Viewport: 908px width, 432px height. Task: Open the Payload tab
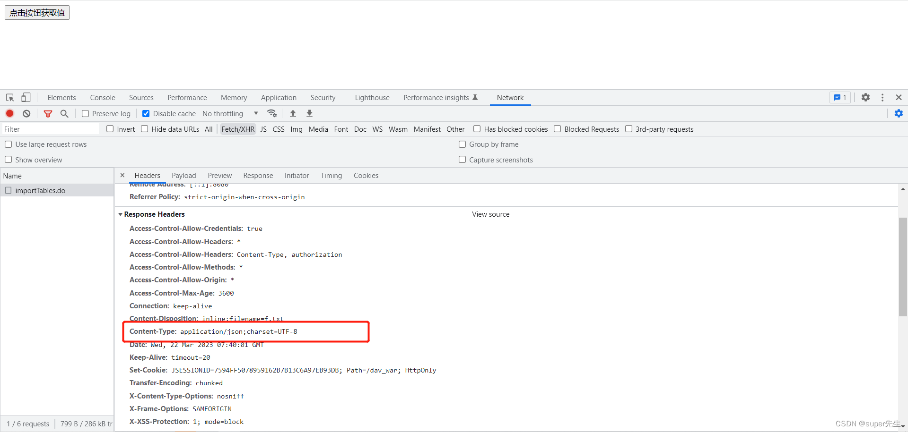pyautogui.click(x=184, y=175)
